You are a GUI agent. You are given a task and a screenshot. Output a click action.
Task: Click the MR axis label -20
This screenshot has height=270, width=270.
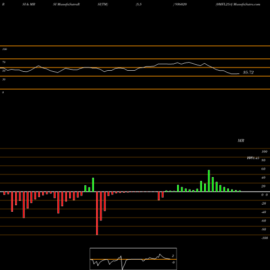pos(264,204)
